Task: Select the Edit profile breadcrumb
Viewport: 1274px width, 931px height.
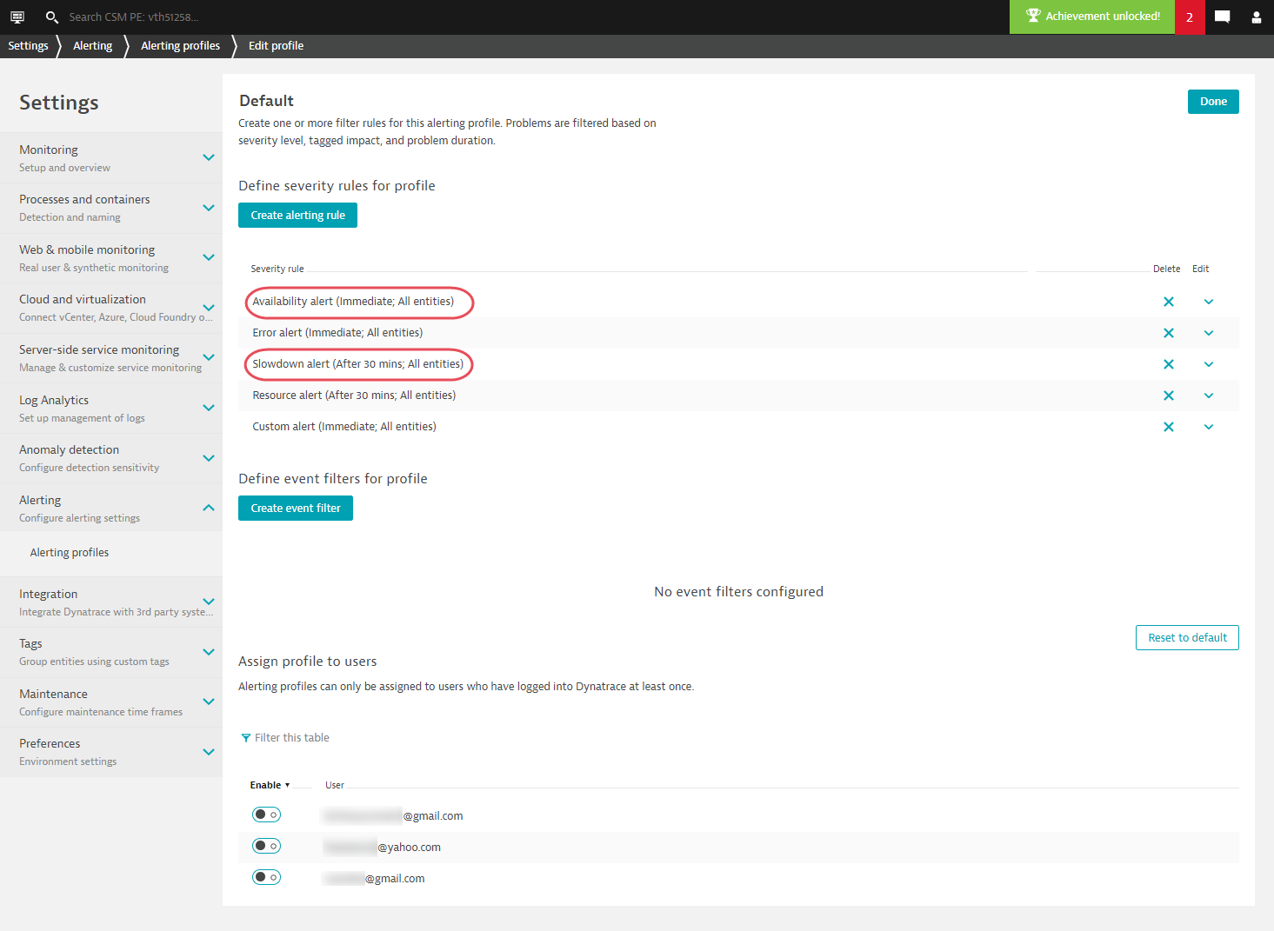Action: (x=276, y=46)
